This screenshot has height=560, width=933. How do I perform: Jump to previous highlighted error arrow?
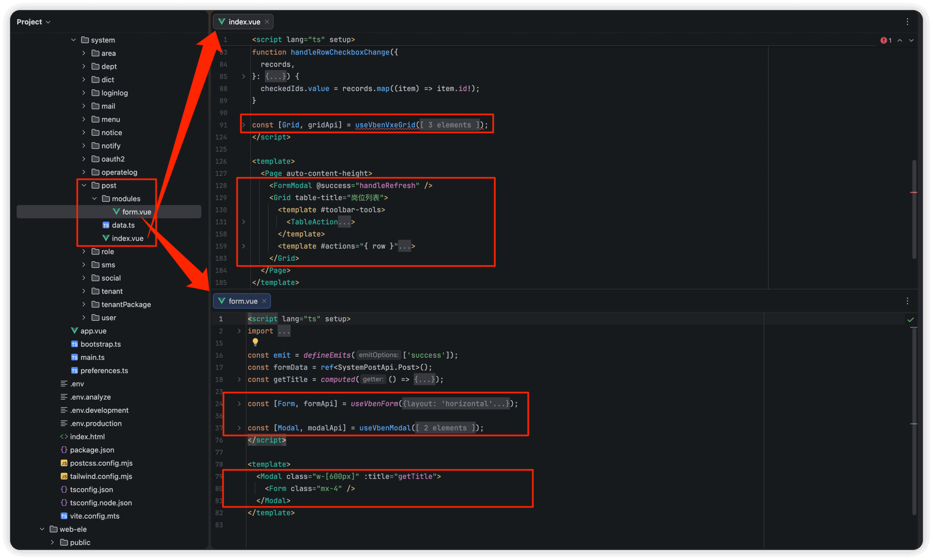tap(900, 40)
